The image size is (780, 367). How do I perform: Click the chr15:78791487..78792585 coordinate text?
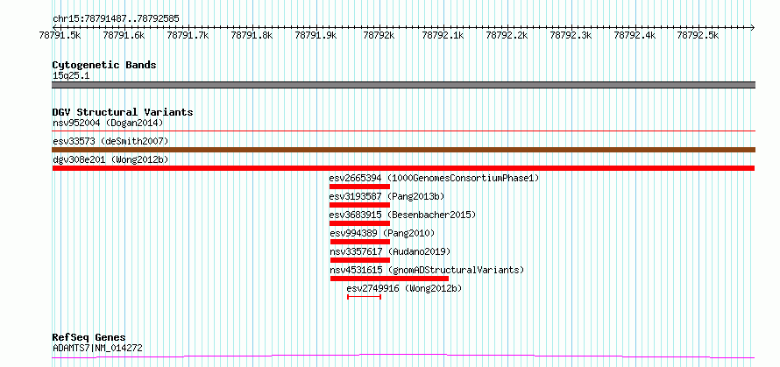click(x=116, y=19)
